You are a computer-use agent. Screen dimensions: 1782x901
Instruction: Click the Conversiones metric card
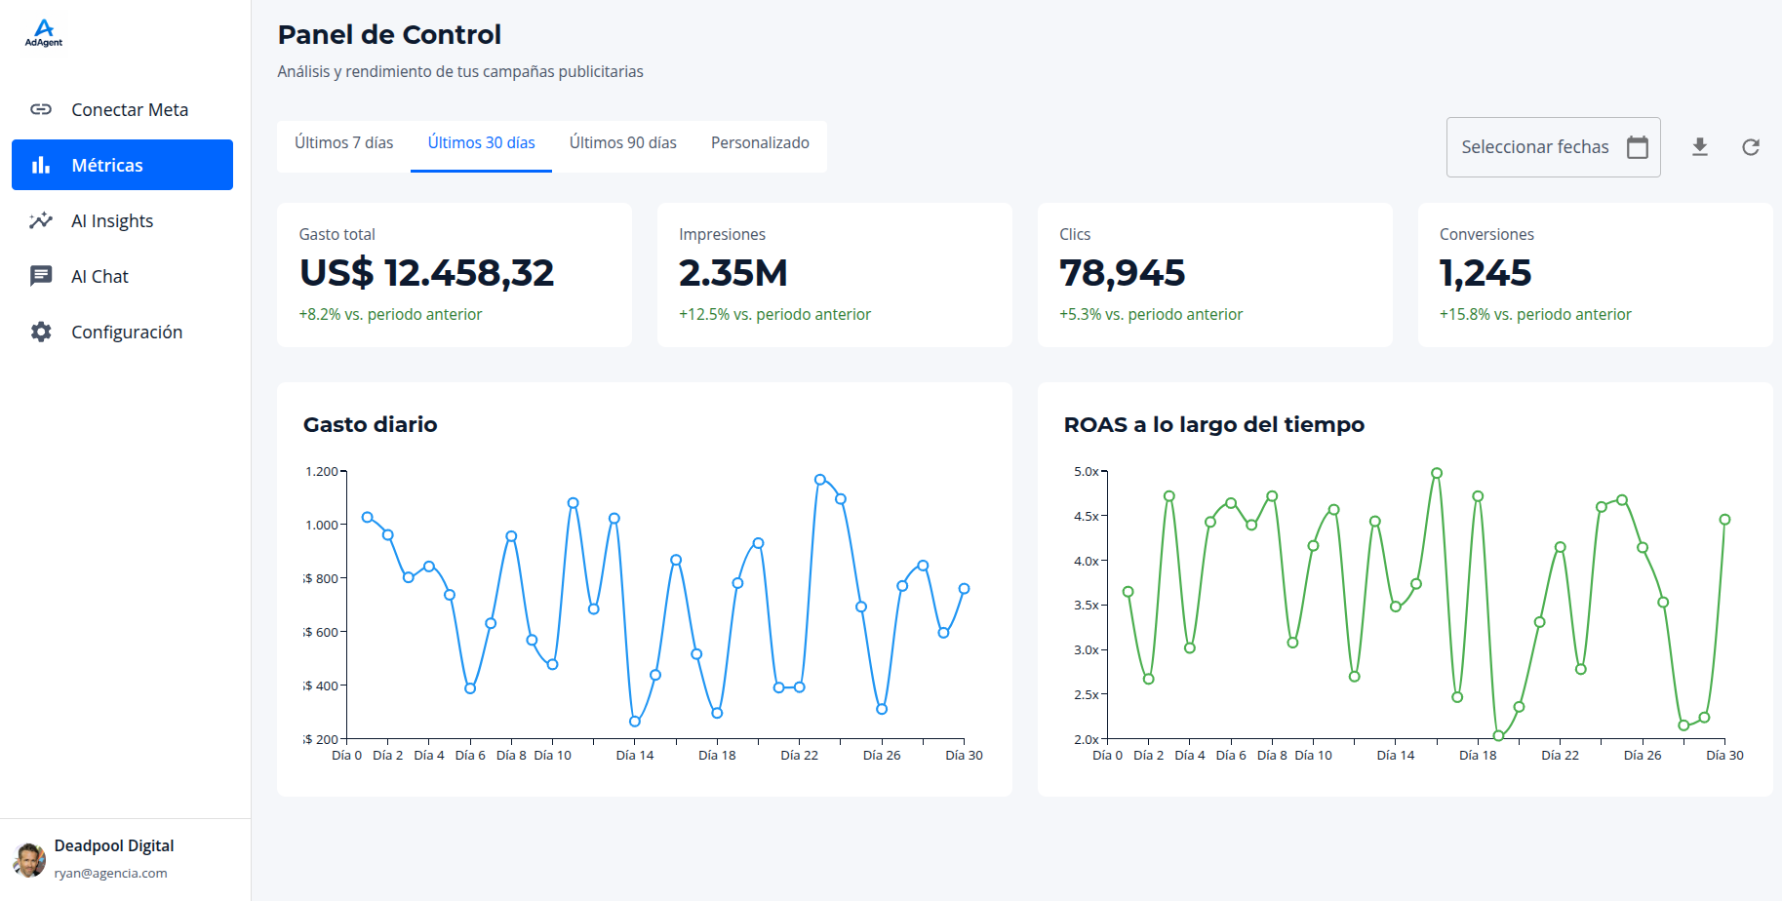pos(1596,275)
